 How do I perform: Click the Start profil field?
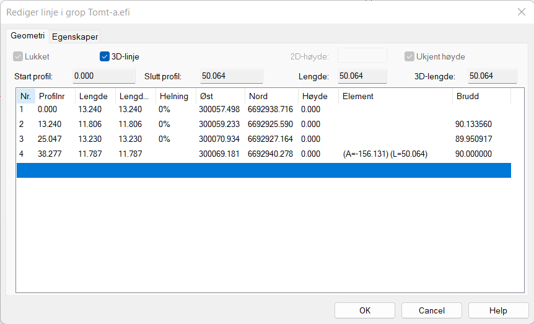(103, 76)
